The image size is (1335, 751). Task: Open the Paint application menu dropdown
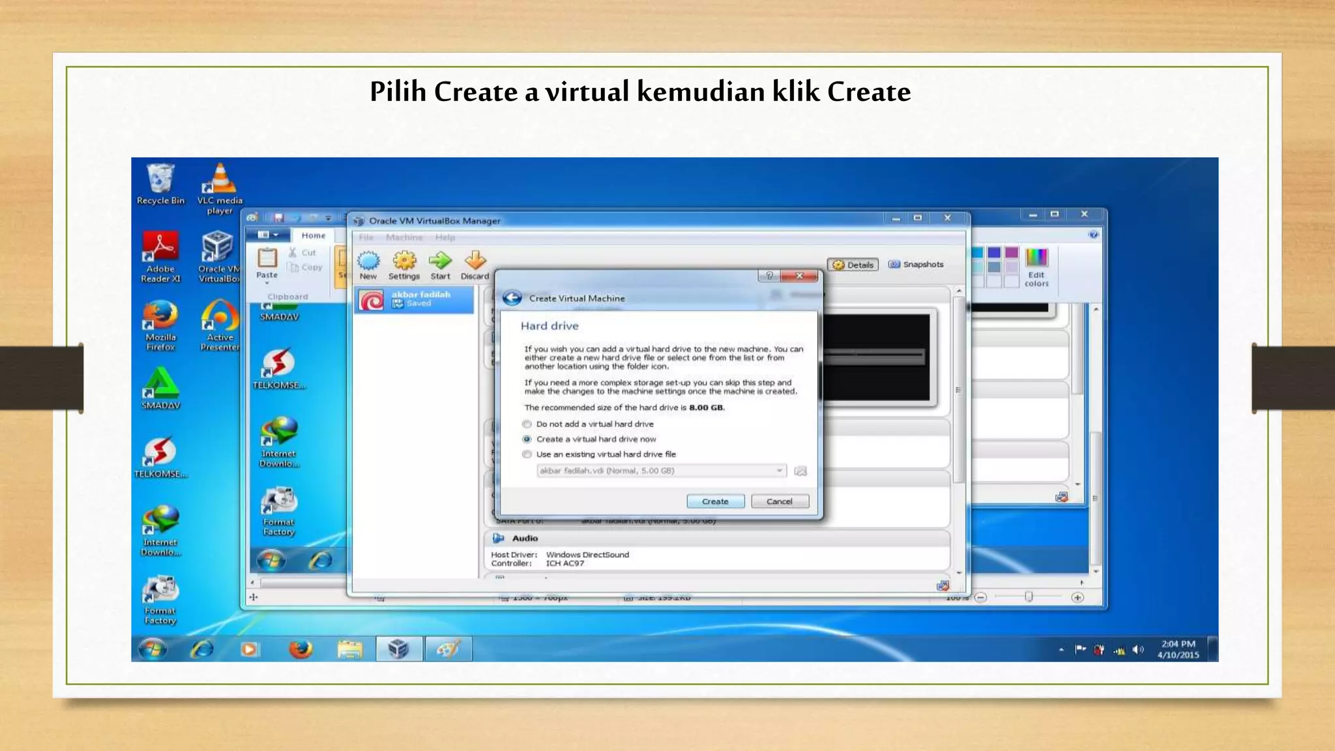[267, 235]
